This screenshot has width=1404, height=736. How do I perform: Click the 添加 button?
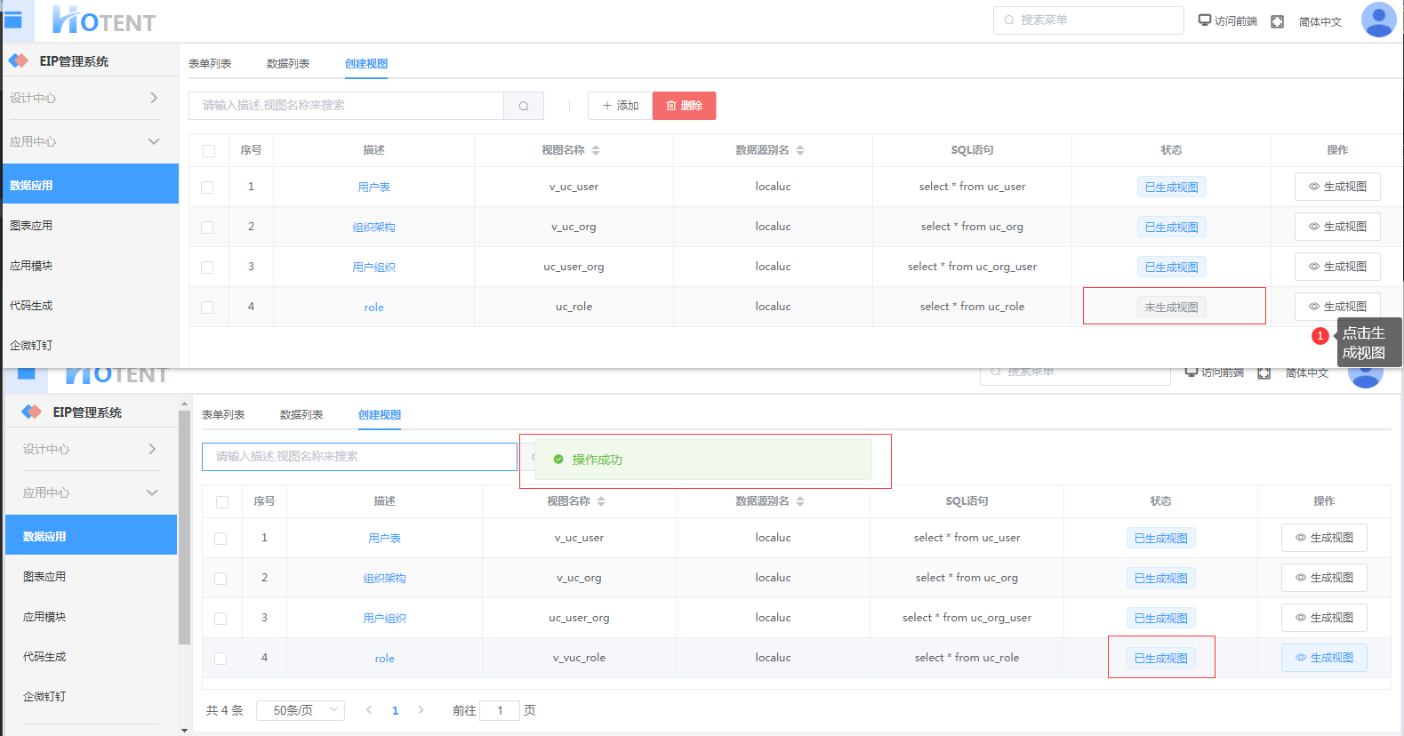pos(620,106)
